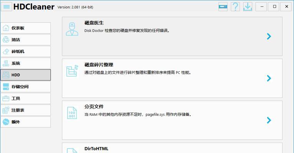This screenshot has width=294, height=153.
Task: Switch to the 额外 tab
Action: pyautogui.click(x=25, y=122)
